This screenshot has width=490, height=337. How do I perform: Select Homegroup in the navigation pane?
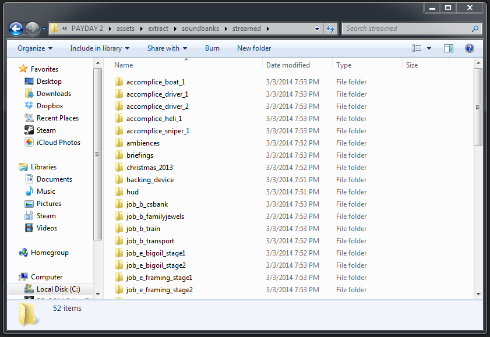click(x=50, y=253)
